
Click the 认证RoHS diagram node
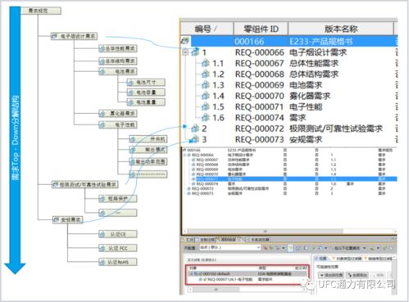pyautogui.click(x=118, y=262)
